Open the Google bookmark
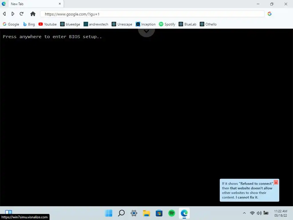 (x=11, y=24)
